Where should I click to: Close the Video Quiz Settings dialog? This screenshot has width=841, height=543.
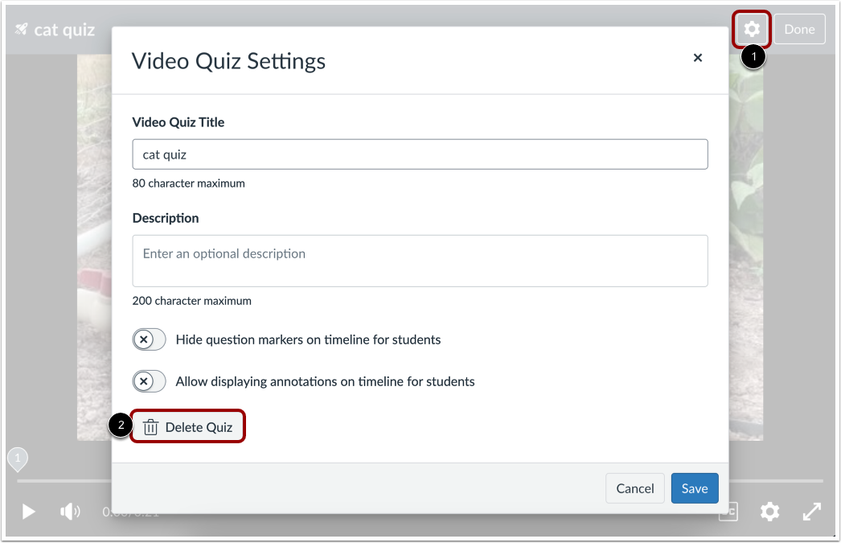[698, 57]
